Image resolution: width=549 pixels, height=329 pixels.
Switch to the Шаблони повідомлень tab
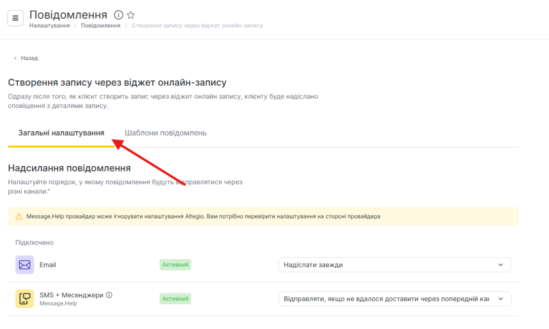click(166, 133)
